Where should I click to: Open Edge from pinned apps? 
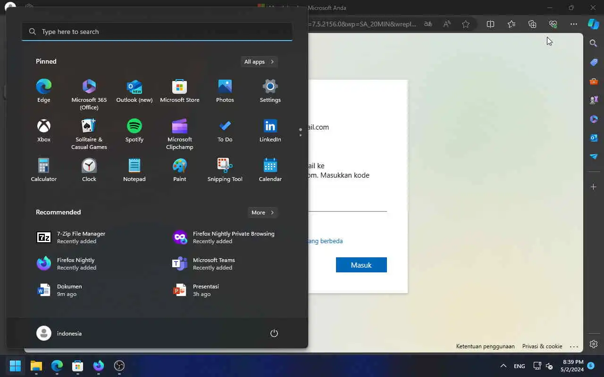pyautogui.click(x=44, y=91)
